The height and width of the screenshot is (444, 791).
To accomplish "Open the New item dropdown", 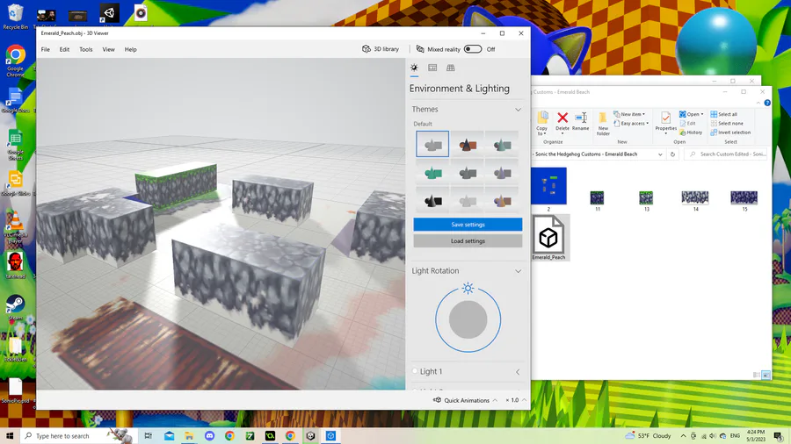I will (629, 114).
